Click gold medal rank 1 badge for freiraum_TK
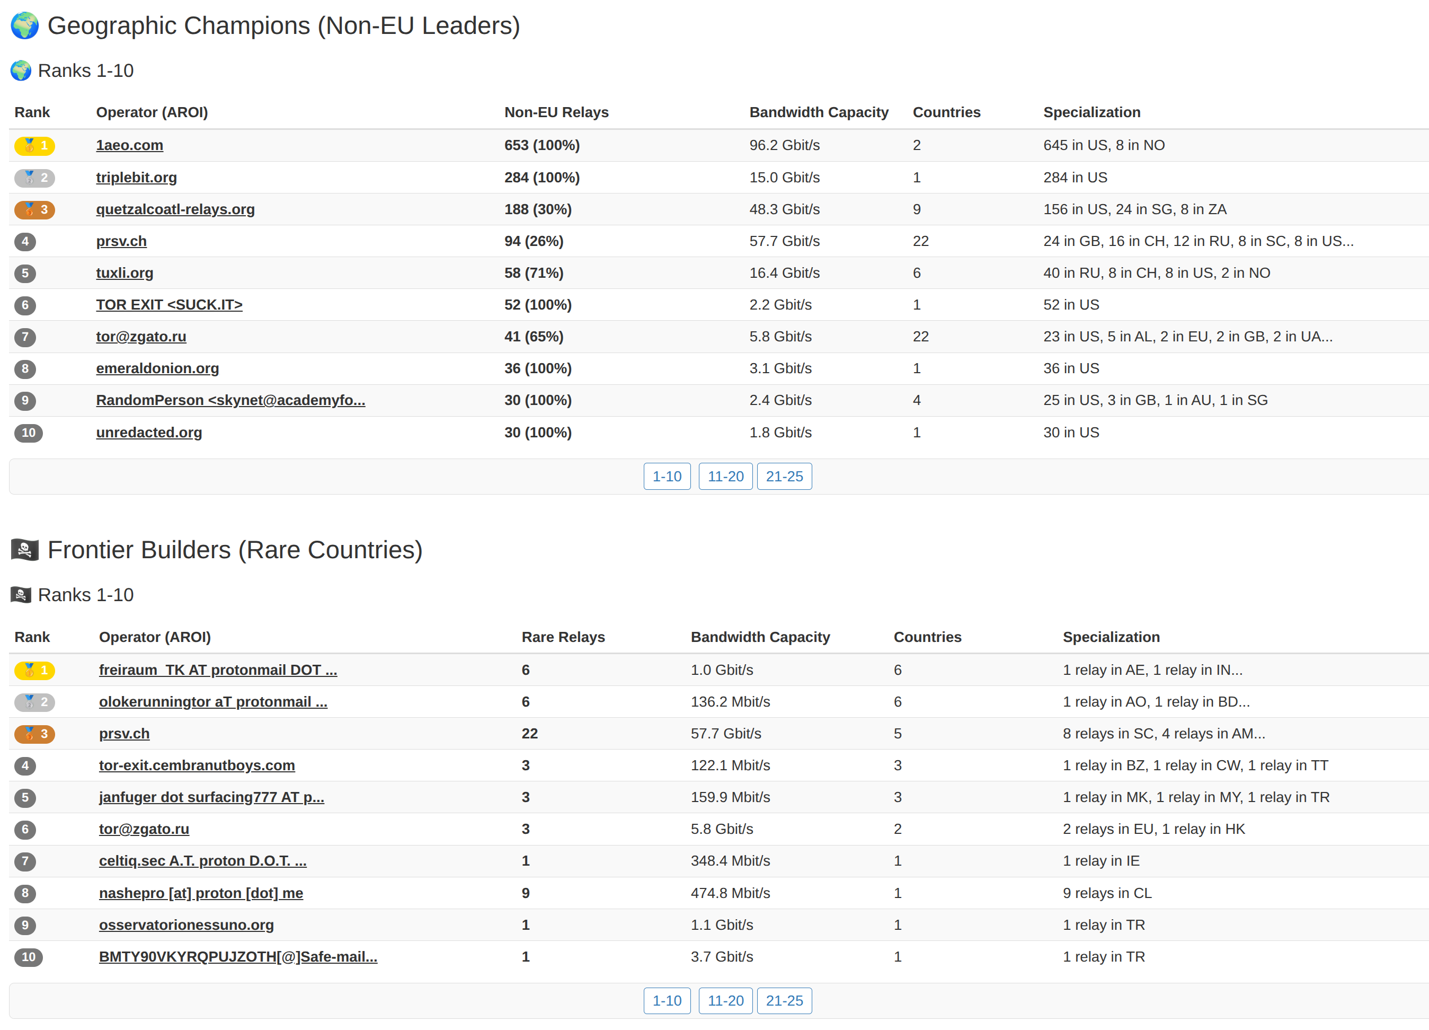This screenshot has height=1030, width=1429. [x=34, y=670]
